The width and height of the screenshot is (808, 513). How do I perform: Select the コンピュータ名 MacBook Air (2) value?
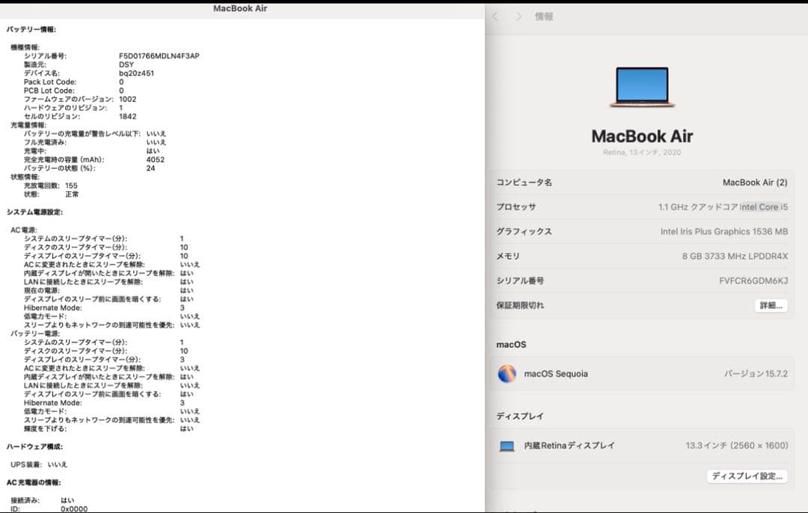pos(755,182)
